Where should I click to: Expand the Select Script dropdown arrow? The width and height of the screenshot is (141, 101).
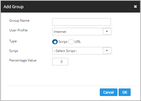107,51
